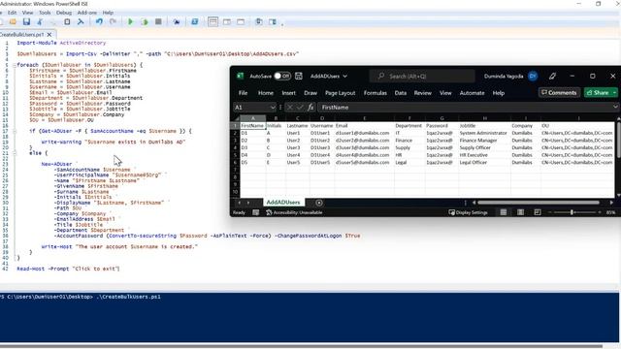Paste with the clipboard icon in ISE toolbar

67,22
